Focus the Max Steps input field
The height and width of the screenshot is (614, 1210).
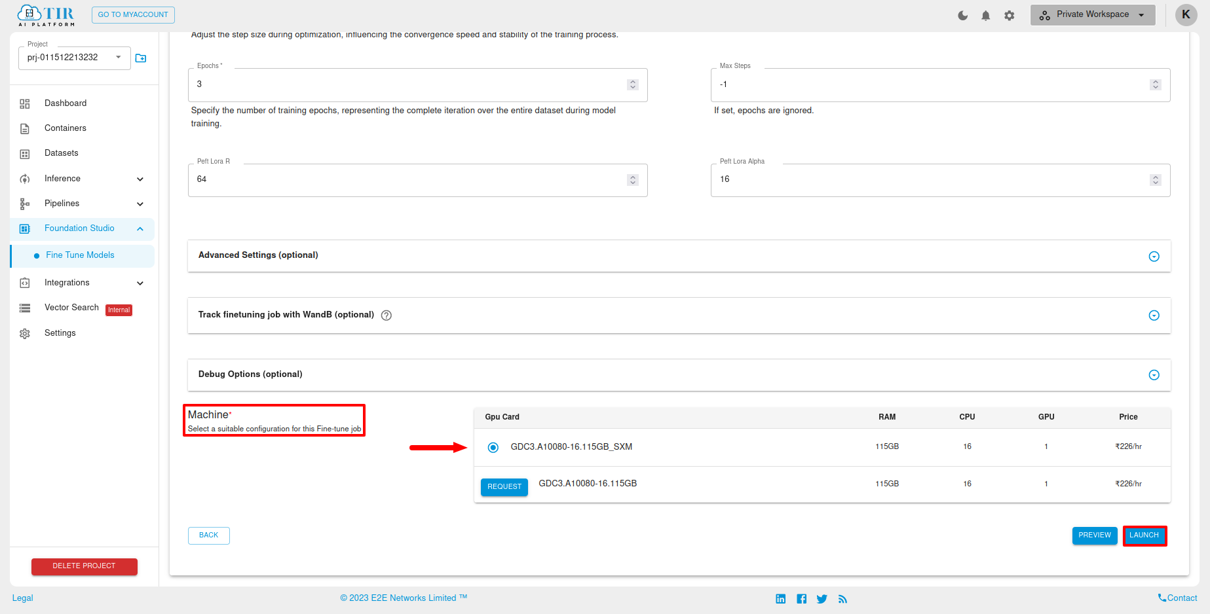pos(941,84)
